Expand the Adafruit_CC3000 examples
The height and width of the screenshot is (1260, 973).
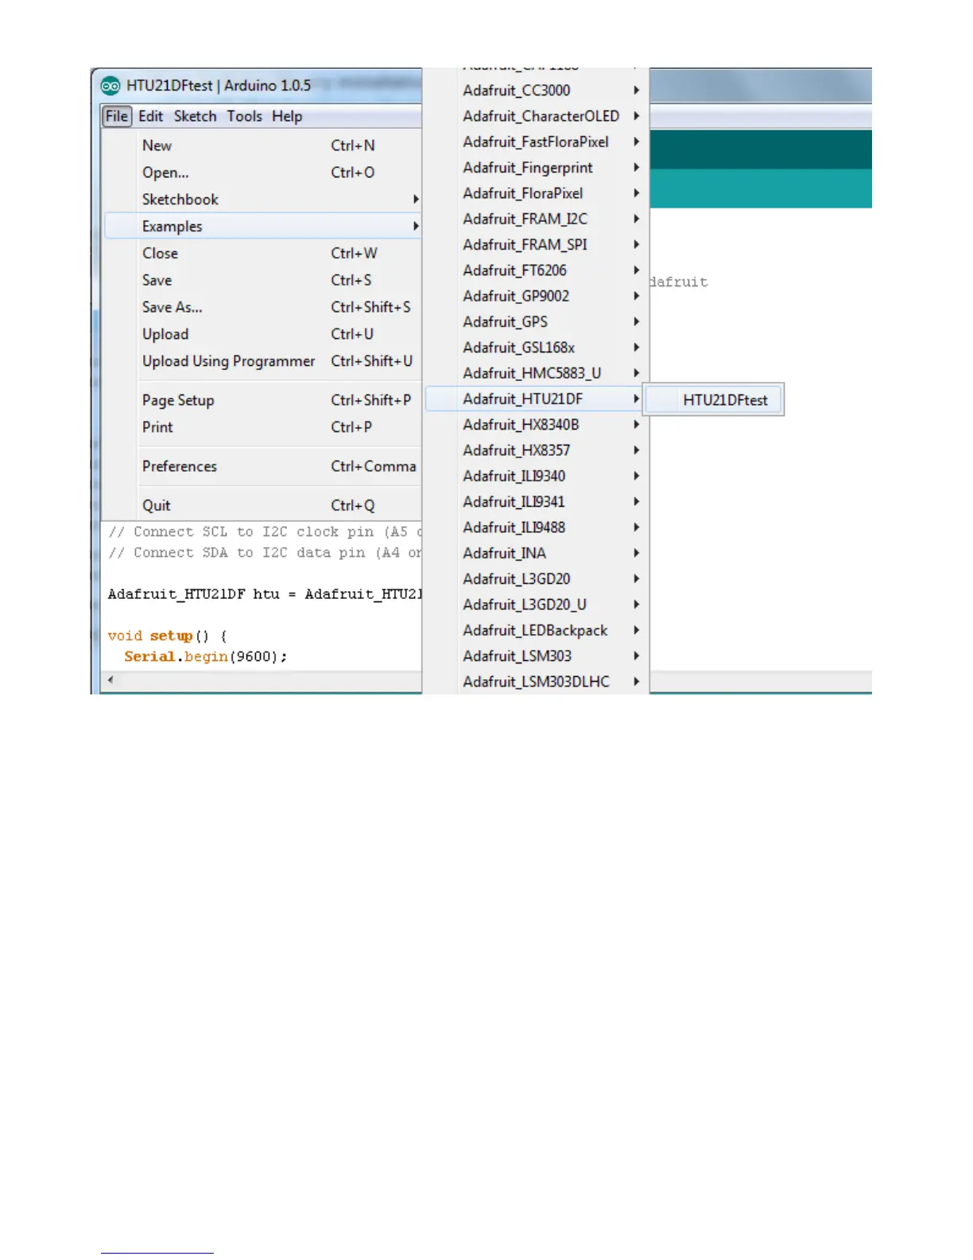click(537, 91)
